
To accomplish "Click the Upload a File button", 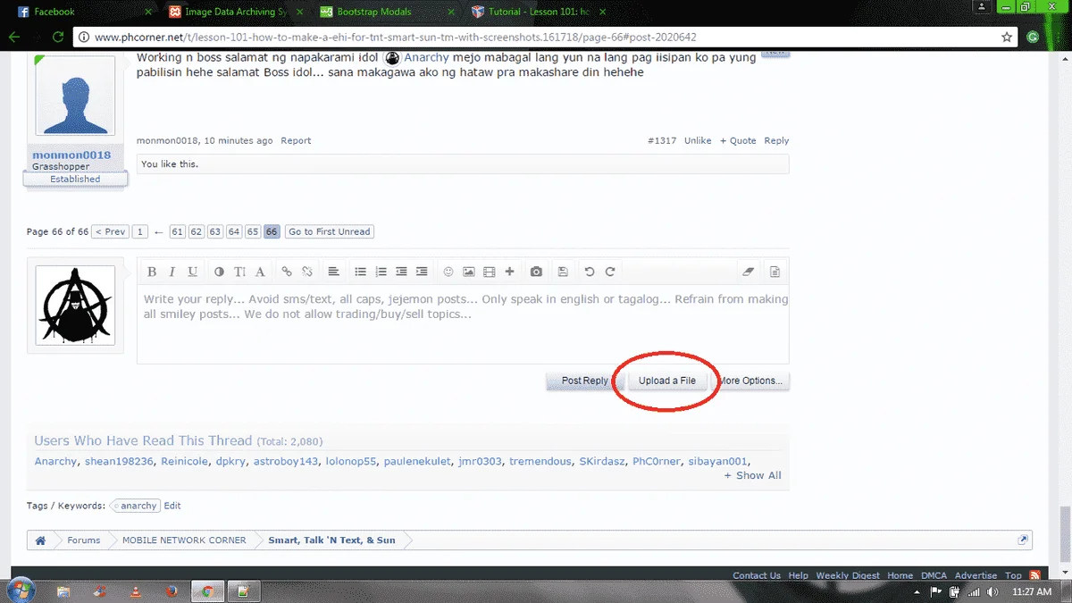I will 667,381.
